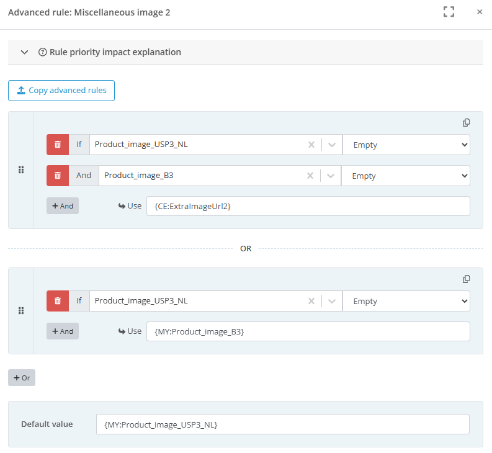Click the dialog title Advanced rule: Miscellaneous image 2

tap(89, 12)
